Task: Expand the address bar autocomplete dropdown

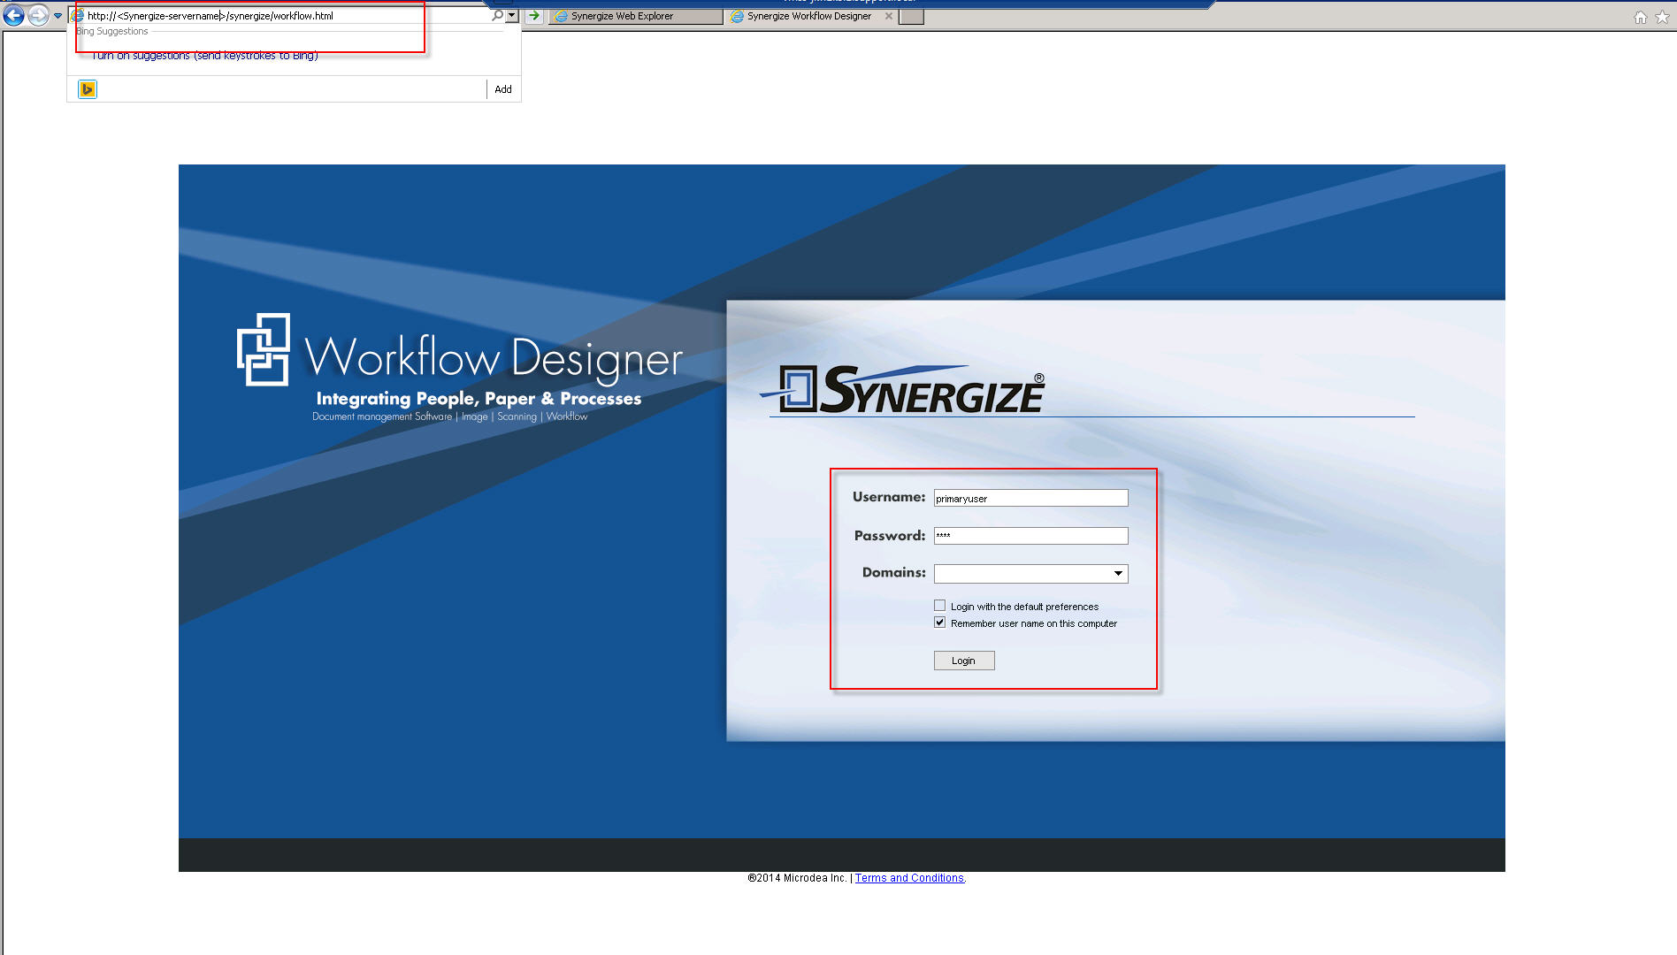Action: coord(512,16)
